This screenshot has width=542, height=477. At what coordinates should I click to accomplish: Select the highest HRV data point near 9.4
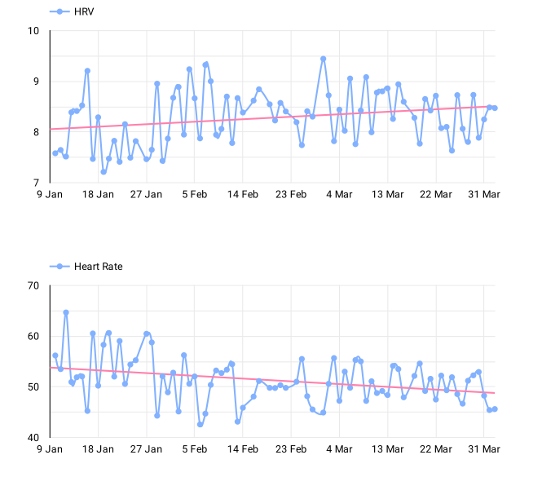324,59
